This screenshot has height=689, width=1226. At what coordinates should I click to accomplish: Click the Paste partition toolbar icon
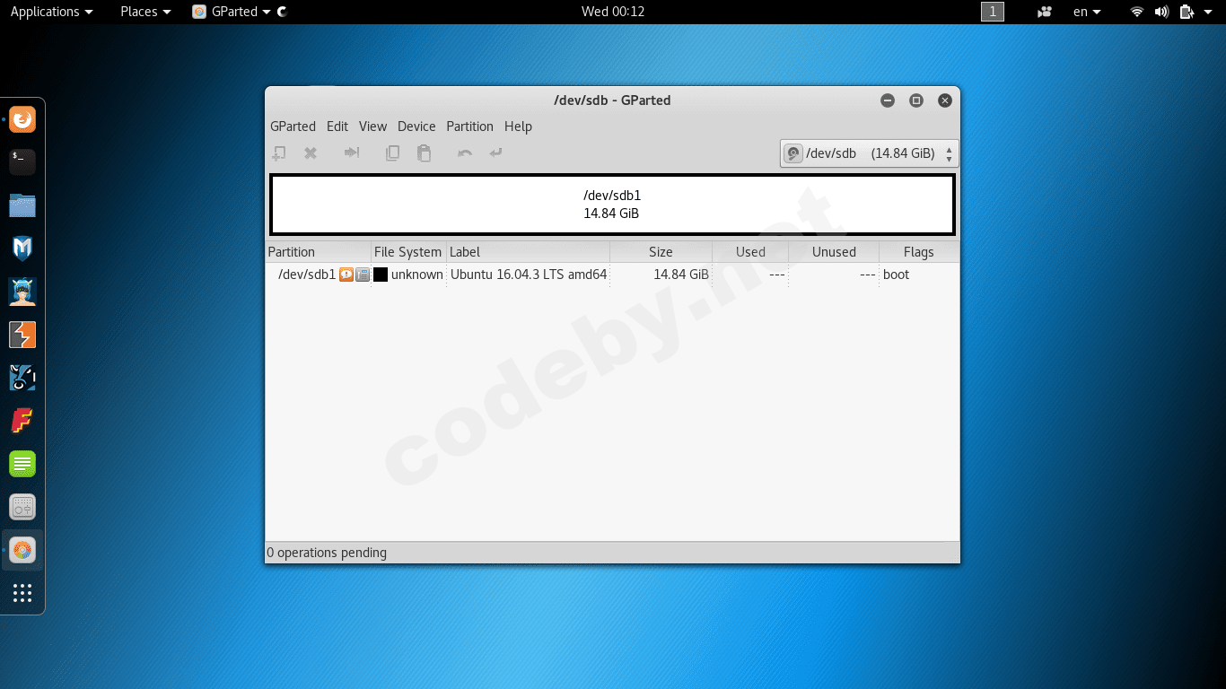[x=425, y=153]
